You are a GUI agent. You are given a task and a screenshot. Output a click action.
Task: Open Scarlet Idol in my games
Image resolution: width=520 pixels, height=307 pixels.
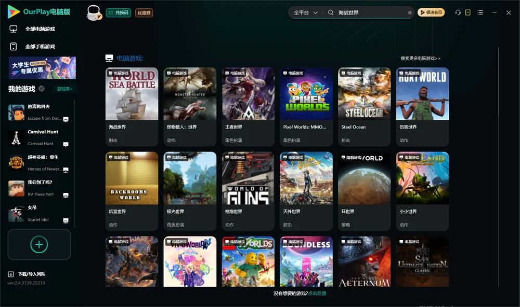(x=39, y=214)
